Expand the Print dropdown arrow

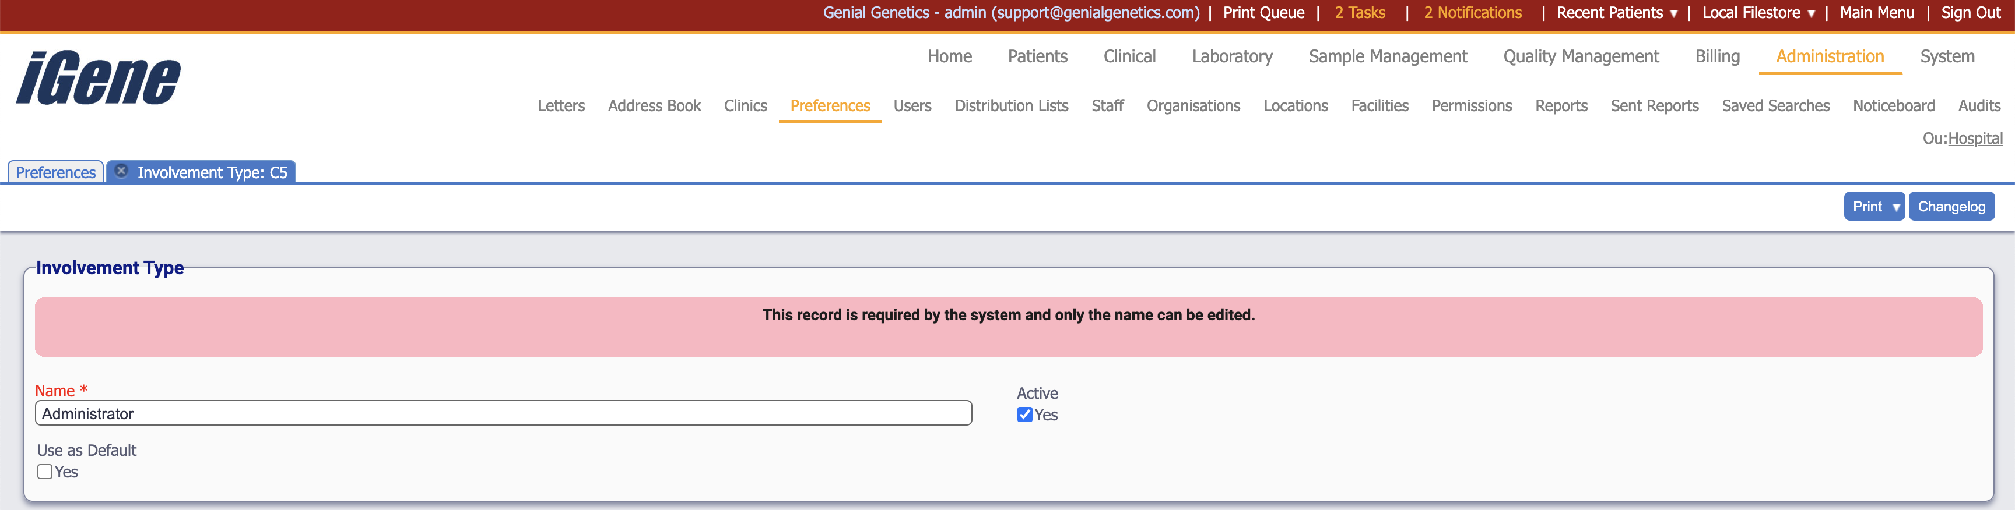[1895, 207]
